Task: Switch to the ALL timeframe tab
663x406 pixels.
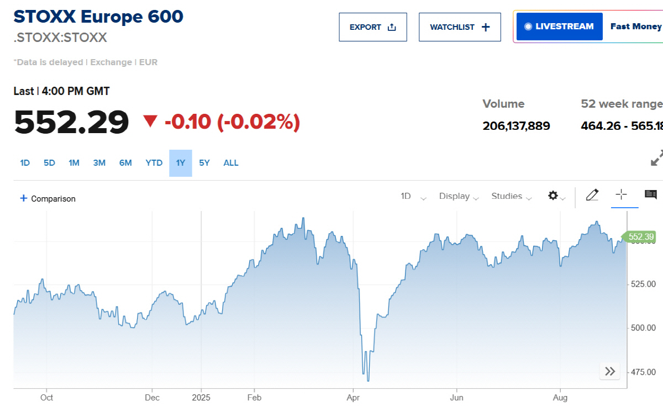Action: [x=231, y=162]
